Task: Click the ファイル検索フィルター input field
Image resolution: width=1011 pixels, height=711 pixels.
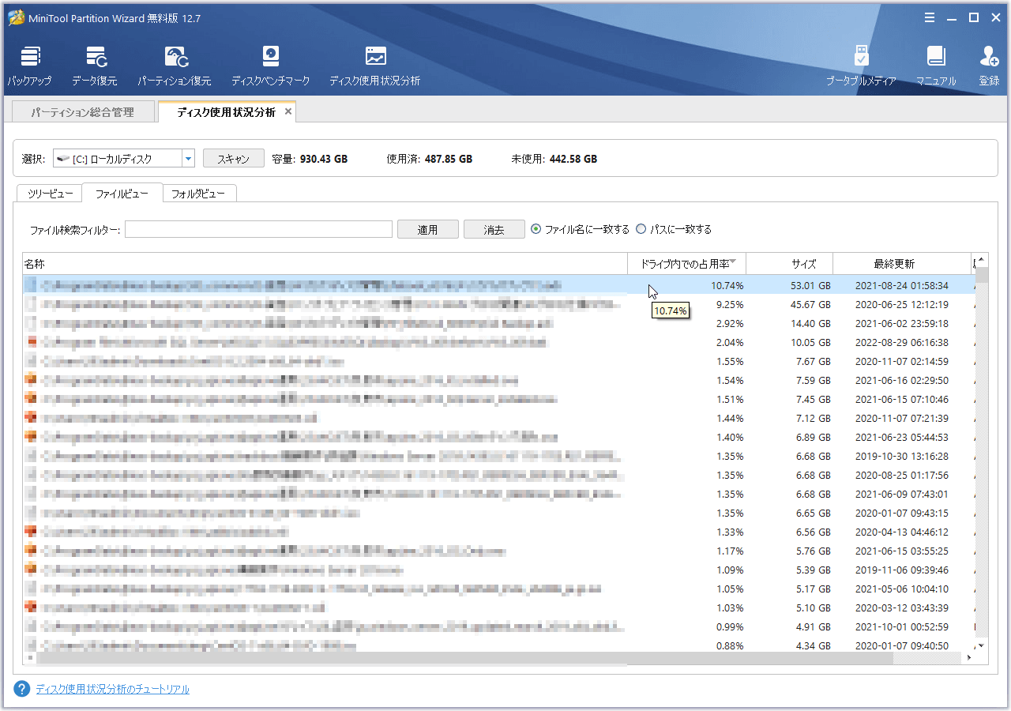Action: coord(258,230)
